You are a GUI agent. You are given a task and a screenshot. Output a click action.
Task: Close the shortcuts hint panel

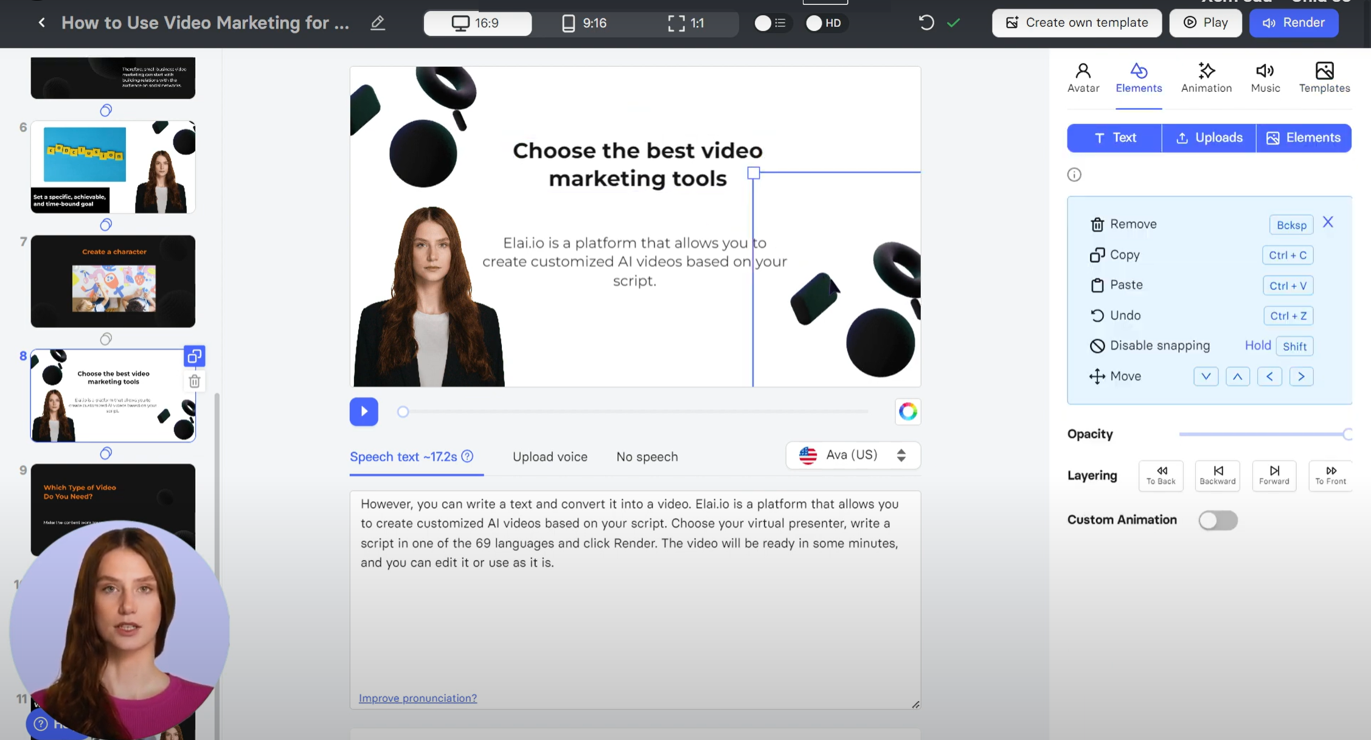pyautogui.click(x=1328, y=222)
